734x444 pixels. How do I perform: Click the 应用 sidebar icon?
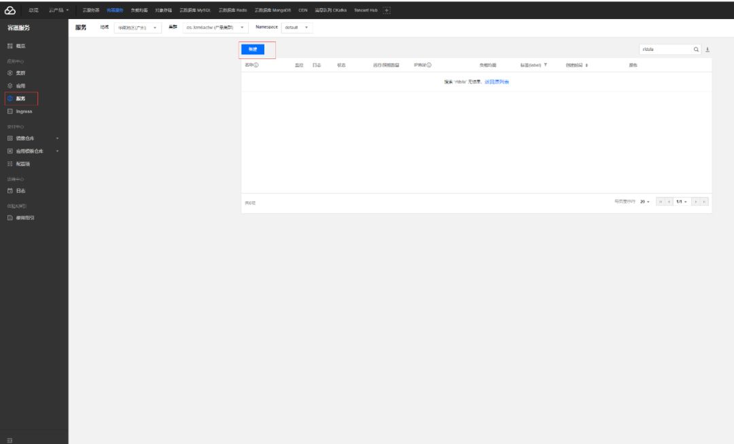click(x=10, y=86)
